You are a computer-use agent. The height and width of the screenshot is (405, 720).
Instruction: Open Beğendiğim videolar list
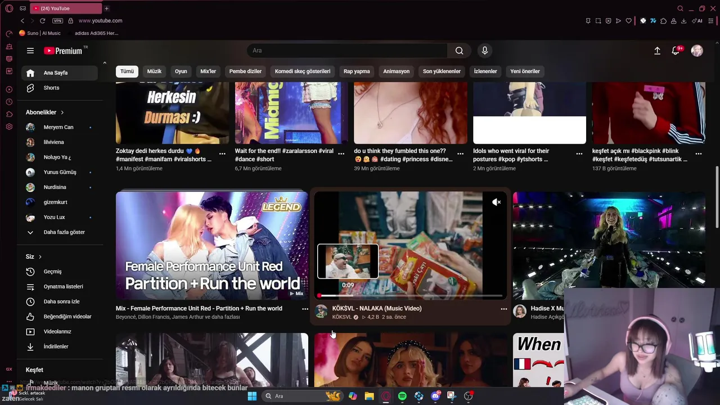coord(59,317)
